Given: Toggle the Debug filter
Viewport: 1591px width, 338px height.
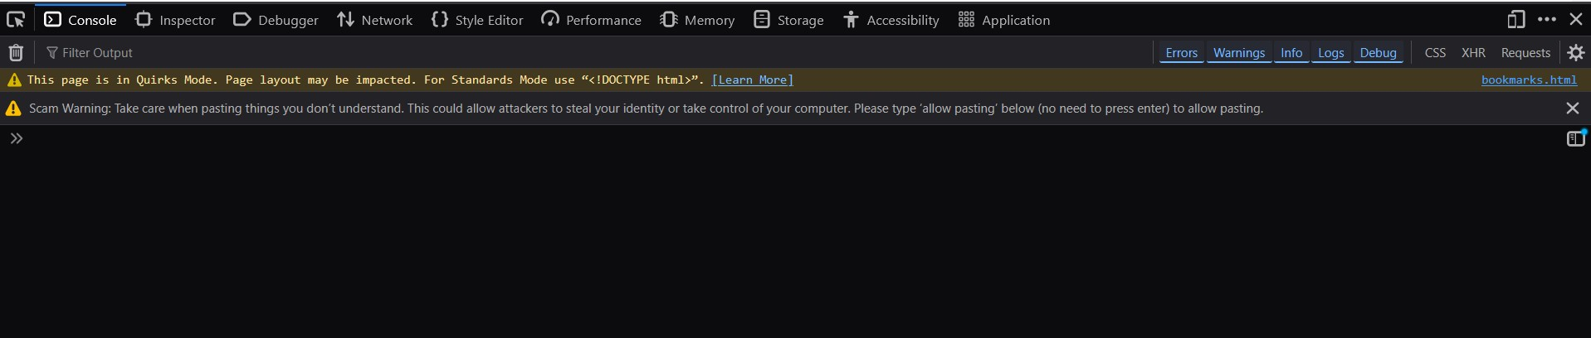Looking at the screenshot, I should pyautogui.click(x=1378, y=53).
